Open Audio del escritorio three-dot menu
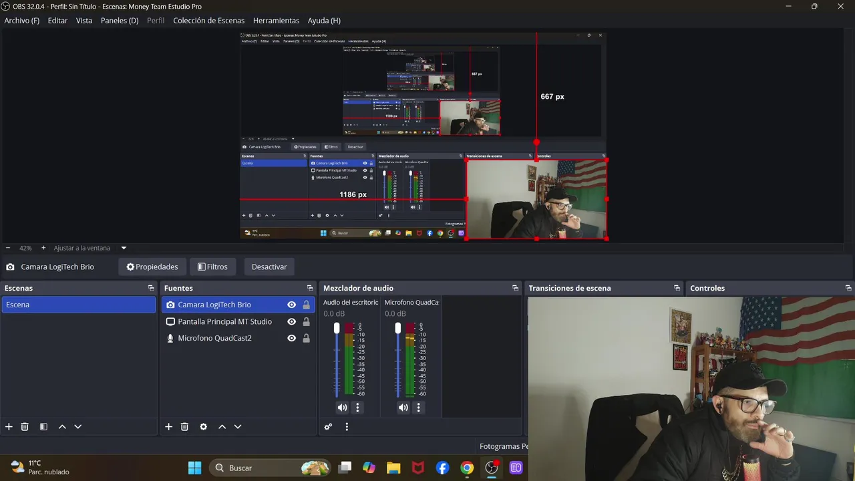855x481 pixels. click(x=357, y=408)
